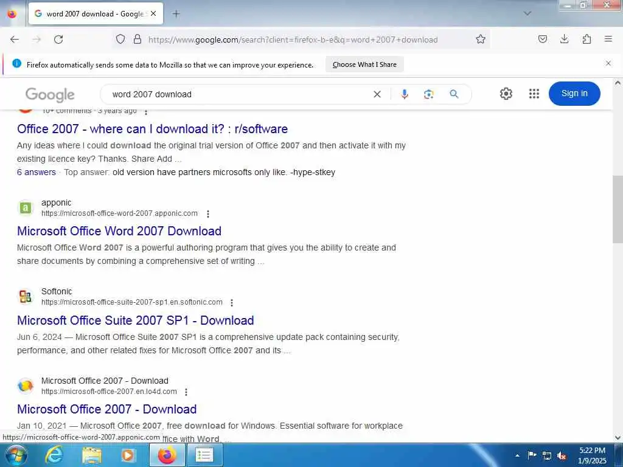
Task: Open the Windows Start menu
Action: click(x=16, y=455)
